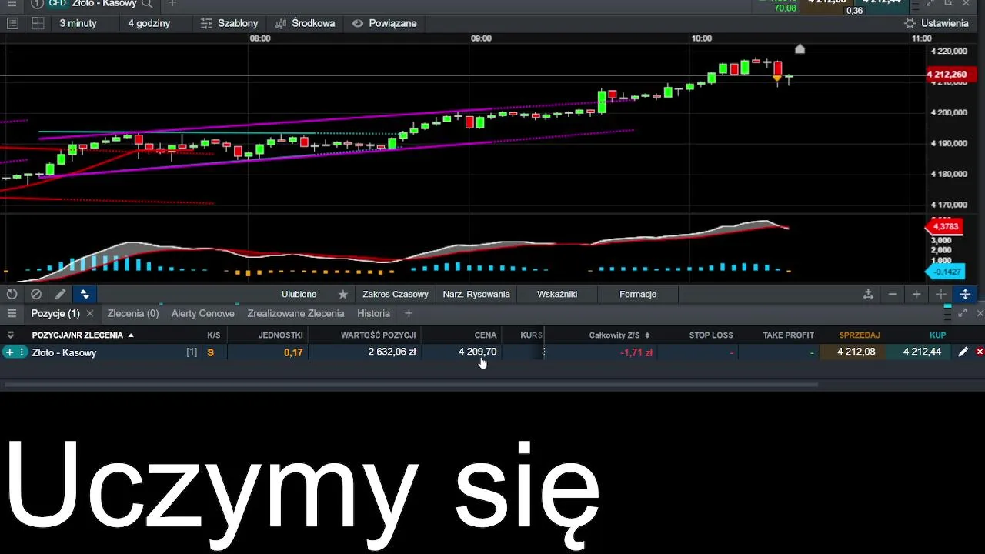Viewport: 985px width, 554px height.
Task: Click the refresh chart icon
Action: [12, 294]
